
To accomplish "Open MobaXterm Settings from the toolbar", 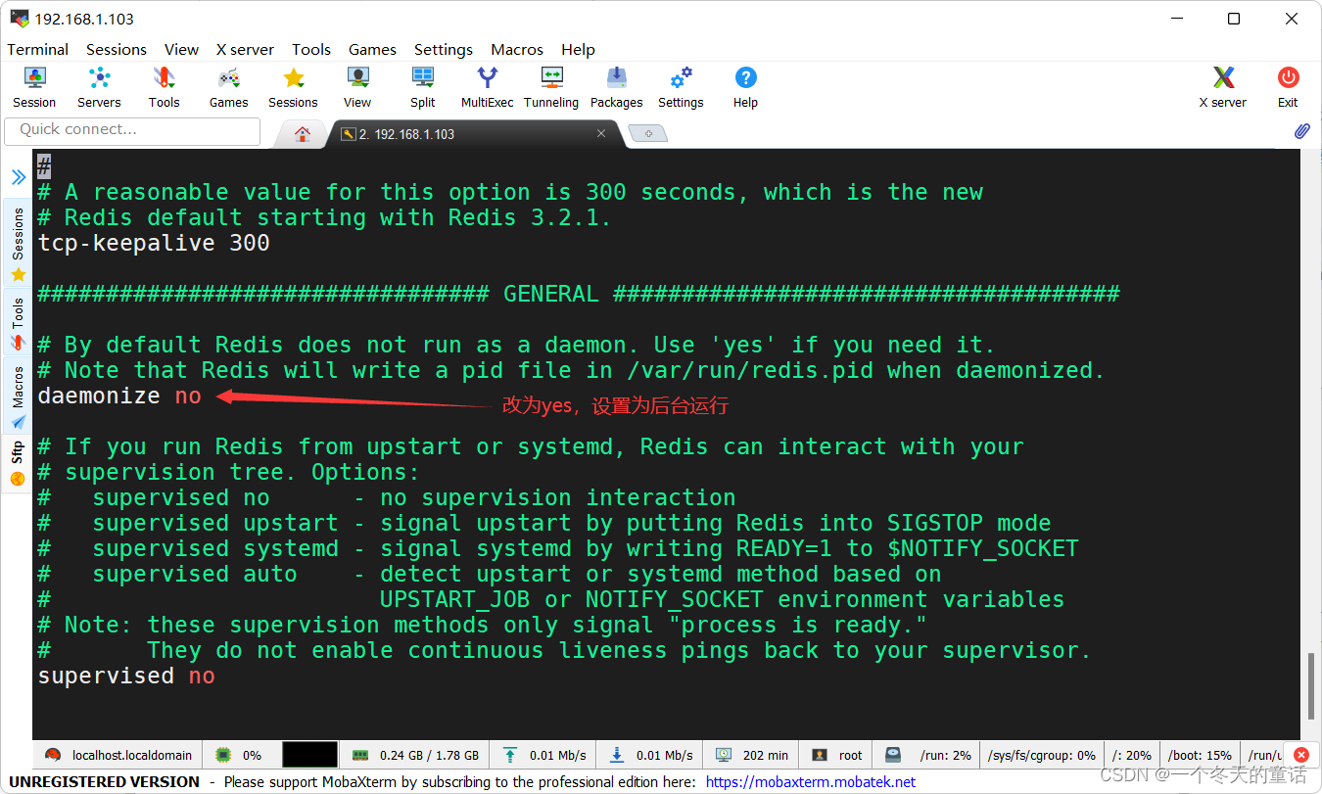I will [680, 86].
